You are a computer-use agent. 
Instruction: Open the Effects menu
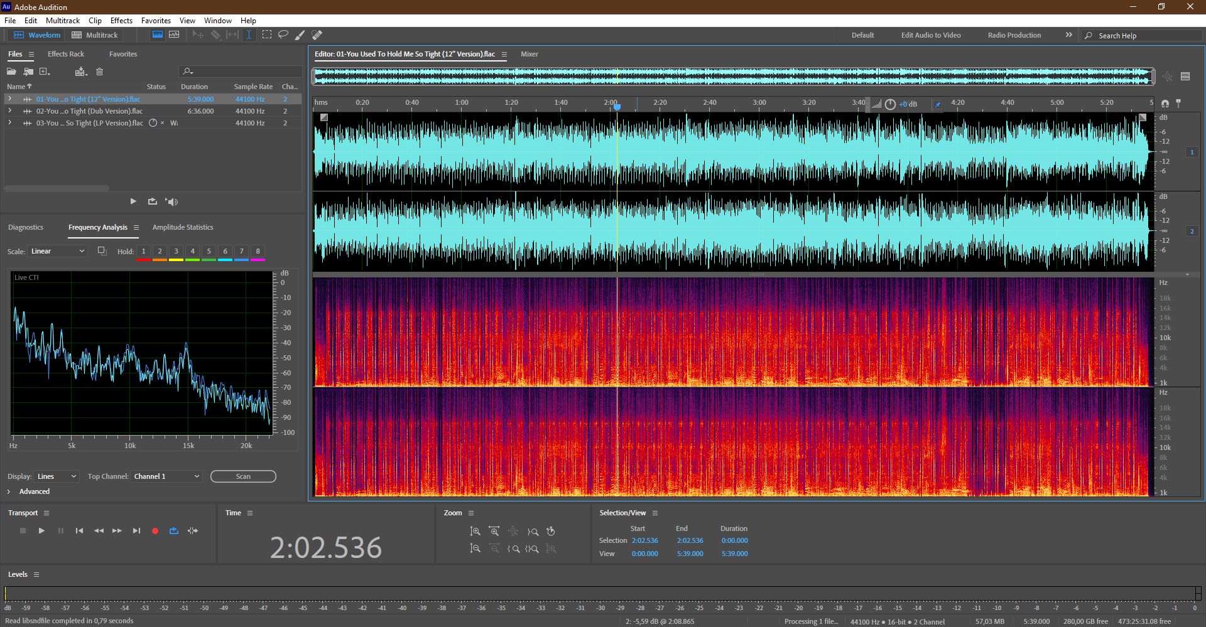pos(121,21)
